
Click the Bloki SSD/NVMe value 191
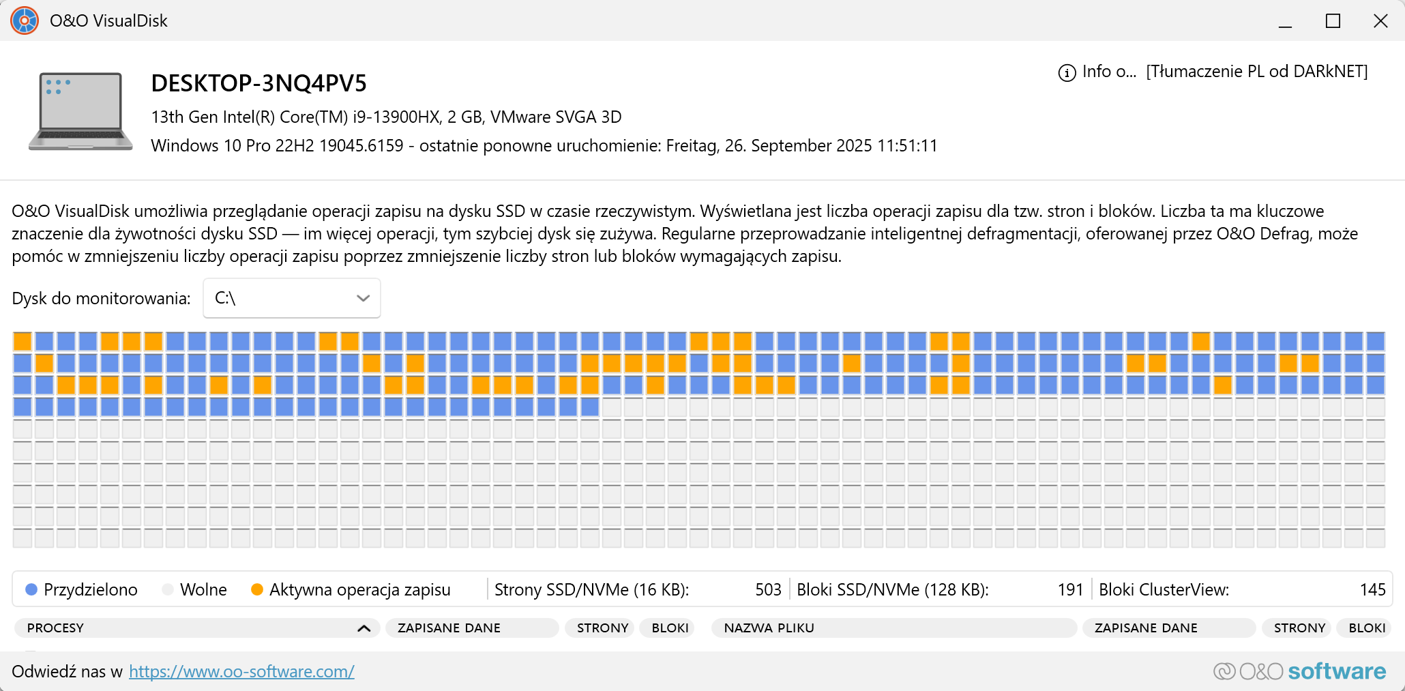coord(1070,589)
